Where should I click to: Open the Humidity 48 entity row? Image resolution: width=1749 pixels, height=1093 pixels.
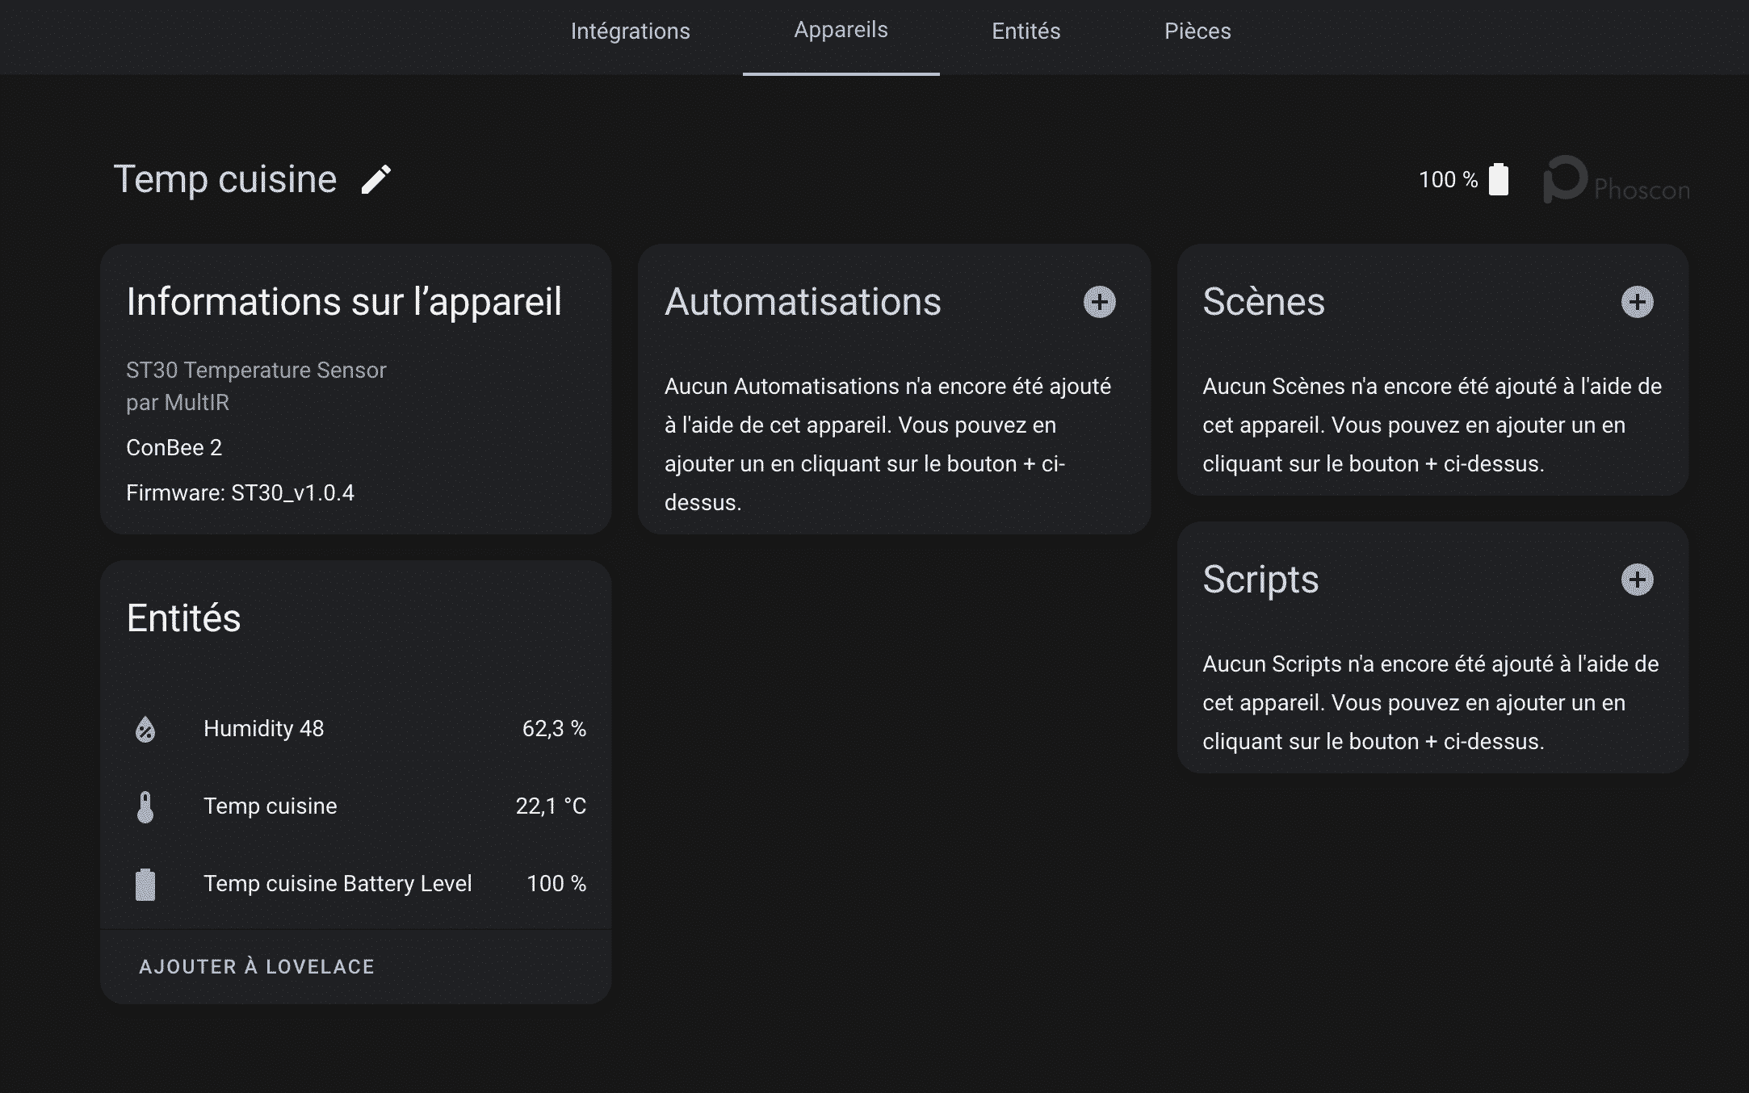coord(263,729)
